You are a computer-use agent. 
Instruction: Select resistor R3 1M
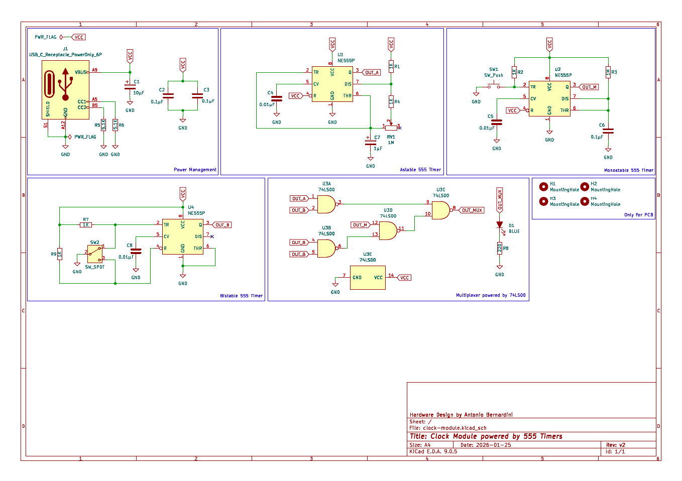(608, 72)
